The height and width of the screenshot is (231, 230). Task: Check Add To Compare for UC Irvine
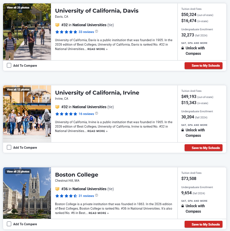[9, 147]
